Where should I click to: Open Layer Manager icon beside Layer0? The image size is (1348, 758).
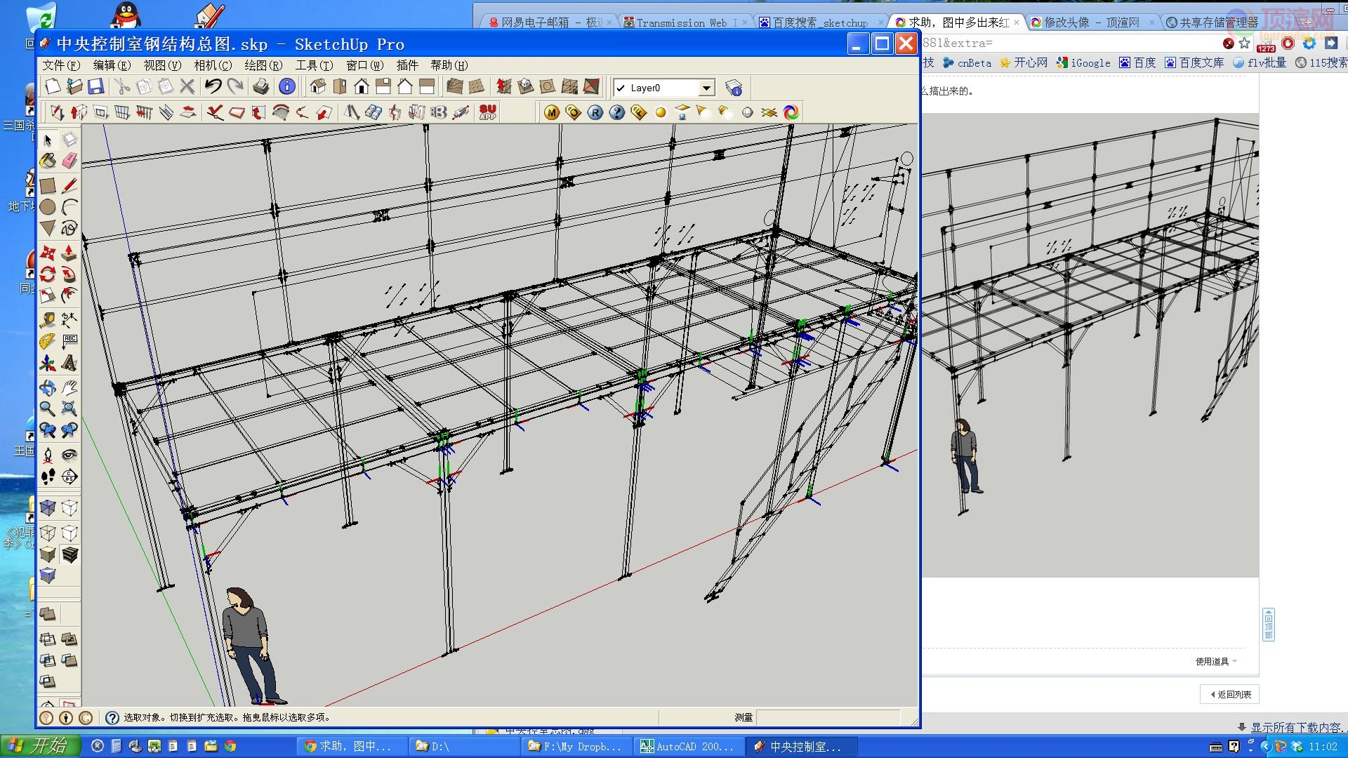(734, 88)
